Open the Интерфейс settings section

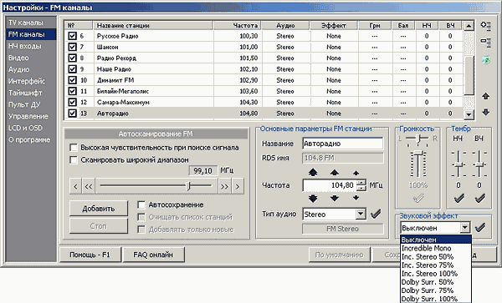click(x=31, y=81)
